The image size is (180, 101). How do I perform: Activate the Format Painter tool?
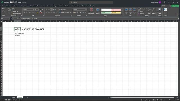pos(16,14)
